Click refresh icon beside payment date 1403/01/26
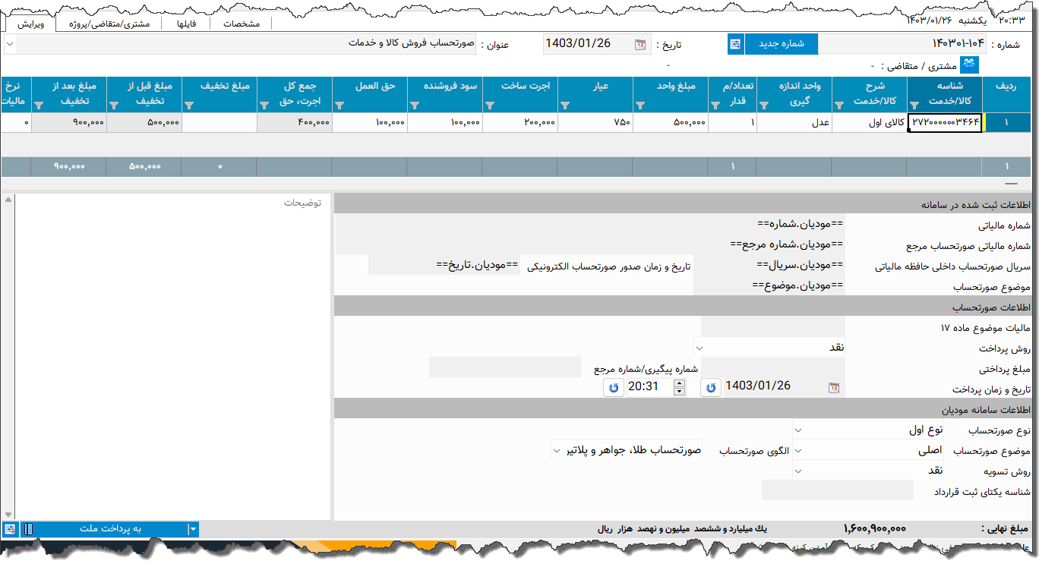This screenshot has height=561, width=1039. click(x=710, y=387)
